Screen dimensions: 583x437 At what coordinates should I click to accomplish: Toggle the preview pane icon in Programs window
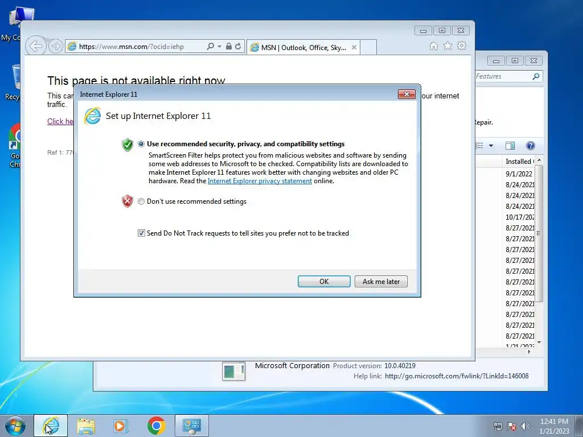pyautogui.click(x=510, y=146)
